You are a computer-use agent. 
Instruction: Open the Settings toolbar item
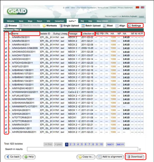(135, 26)
